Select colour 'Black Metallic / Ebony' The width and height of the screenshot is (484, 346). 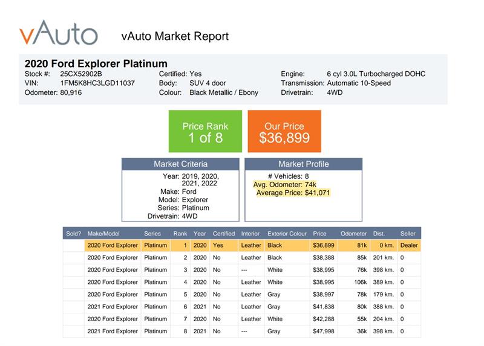[x=224, y=92]
